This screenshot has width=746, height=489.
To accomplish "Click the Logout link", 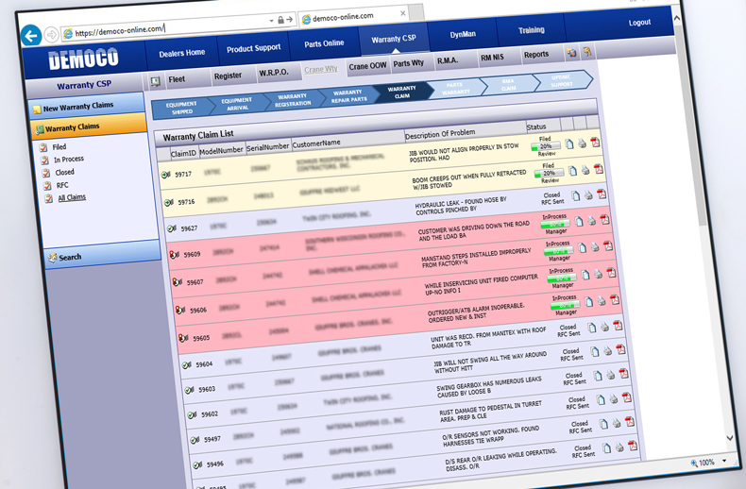I will pyautogui.click(x=639, y=23).
